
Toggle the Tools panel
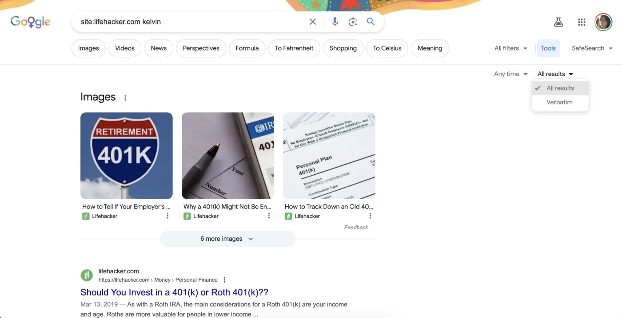click(548, 48)
